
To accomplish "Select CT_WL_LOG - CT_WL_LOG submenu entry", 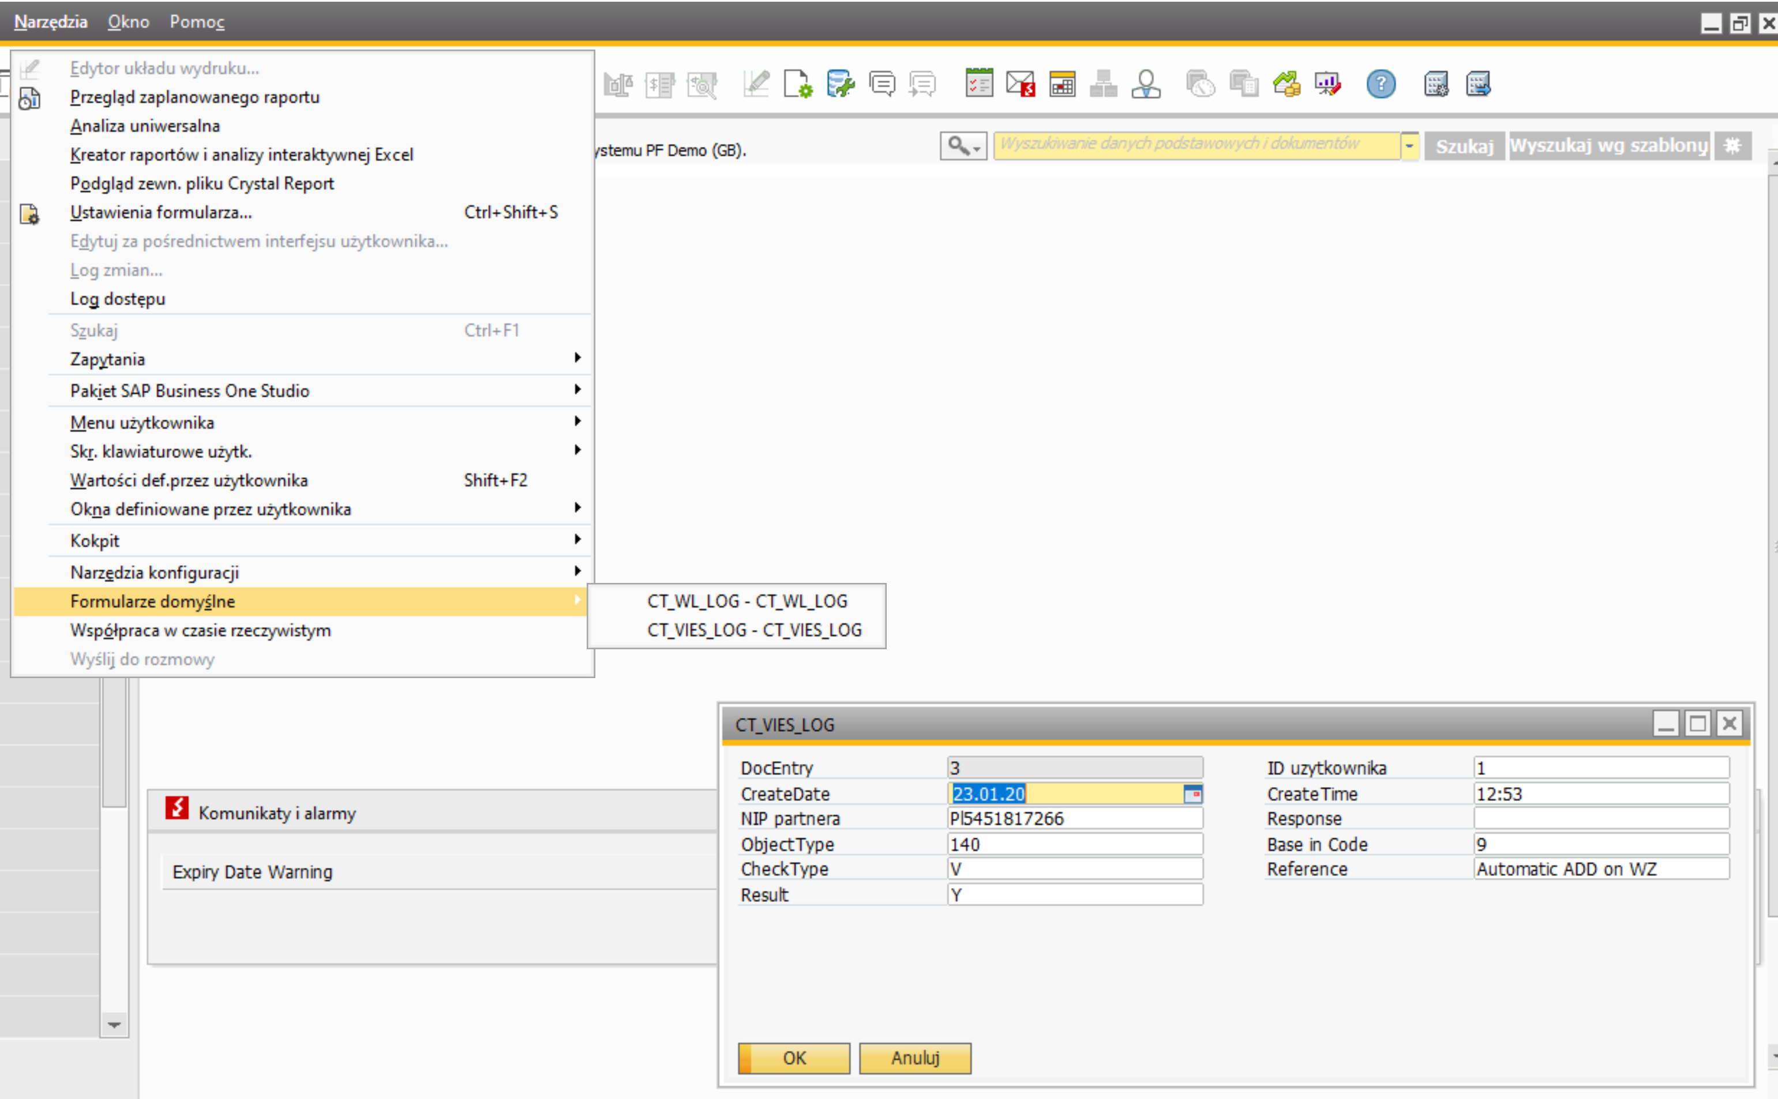I will pyautogui.click(x=747, y=601).
